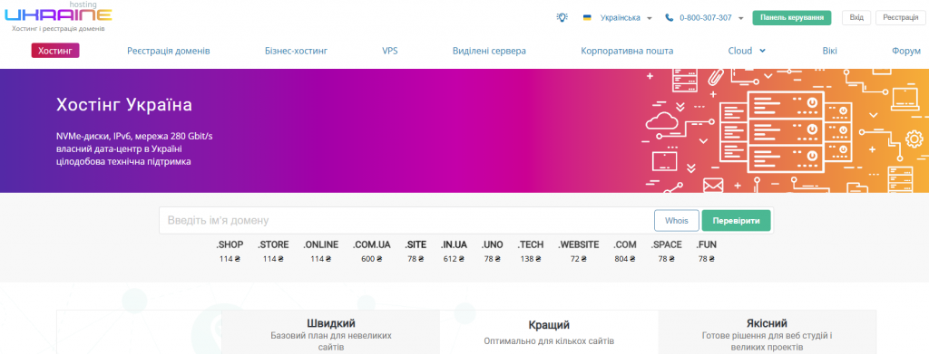
Task: Select the .SITE domain zone
Action: point(416,244)
